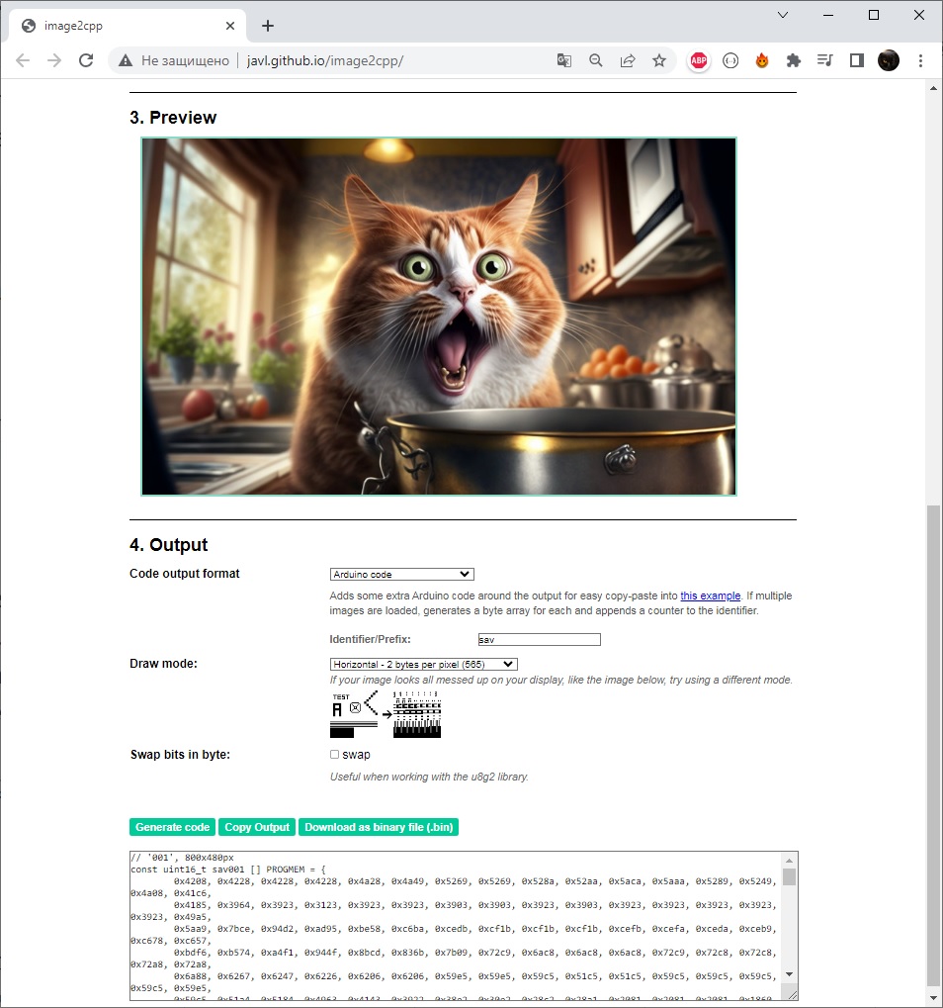Reload the image2cpp page
The height and width of the screenshot is (1008, 943).
point(86,60)
